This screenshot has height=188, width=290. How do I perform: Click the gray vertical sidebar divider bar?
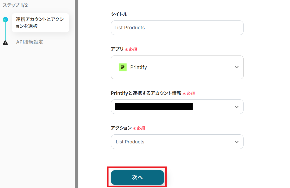(x=77, y=94)
